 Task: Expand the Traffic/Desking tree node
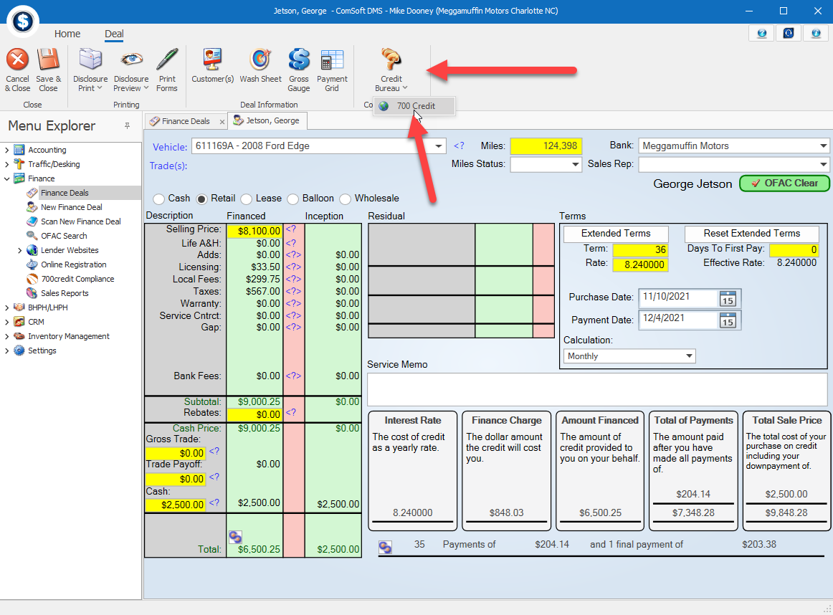click(7, 165)
